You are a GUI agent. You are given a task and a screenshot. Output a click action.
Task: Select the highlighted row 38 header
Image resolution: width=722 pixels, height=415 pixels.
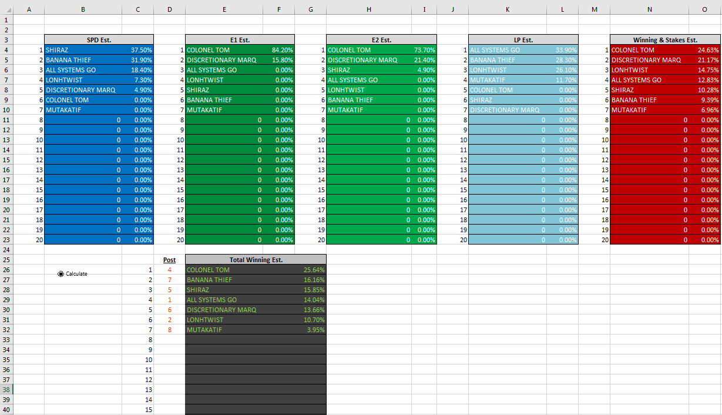[x=6, y=390]
